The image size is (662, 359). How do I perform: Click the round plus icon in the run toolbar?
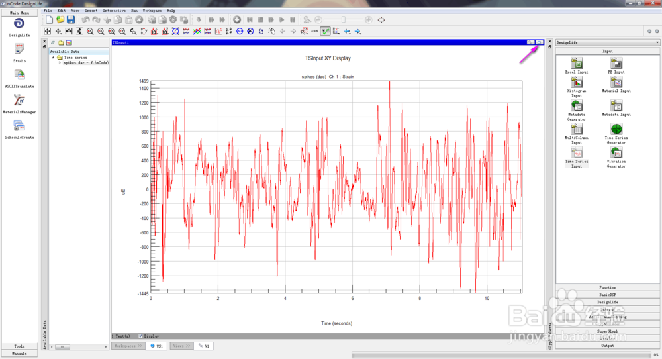point(237,19)
